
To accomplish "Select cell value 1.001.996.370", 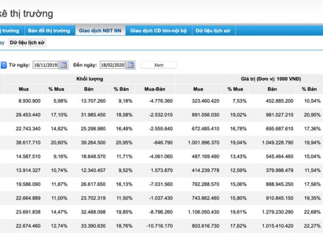I will [x=204, y=143].
